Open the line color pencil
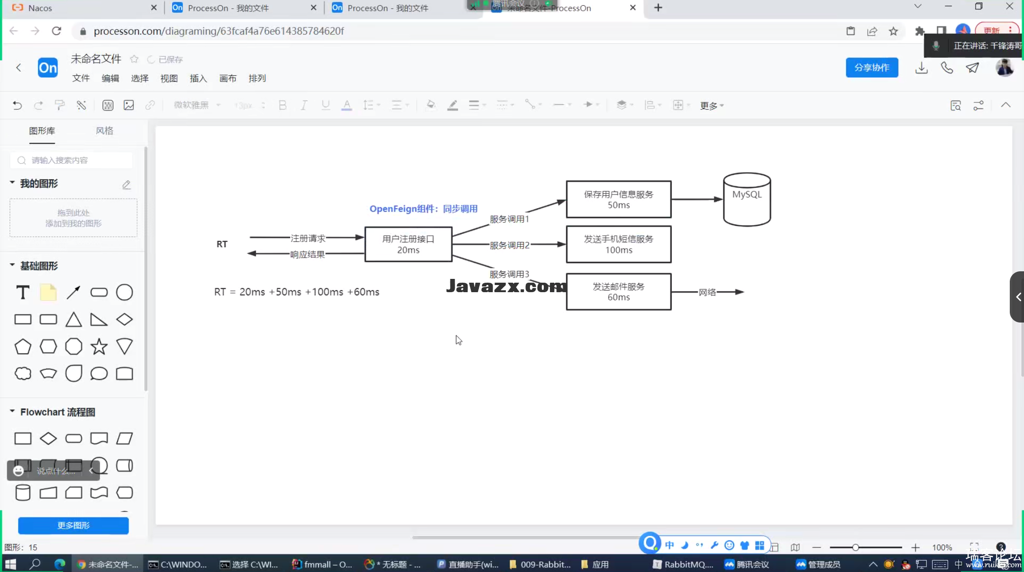The width and height of the screenshot is (1024, 572). (452, 105)
